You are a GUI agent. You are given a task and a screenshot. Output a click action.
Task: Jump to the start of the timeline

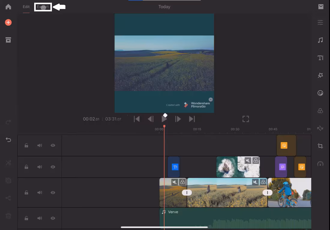[x=137, y=119]
